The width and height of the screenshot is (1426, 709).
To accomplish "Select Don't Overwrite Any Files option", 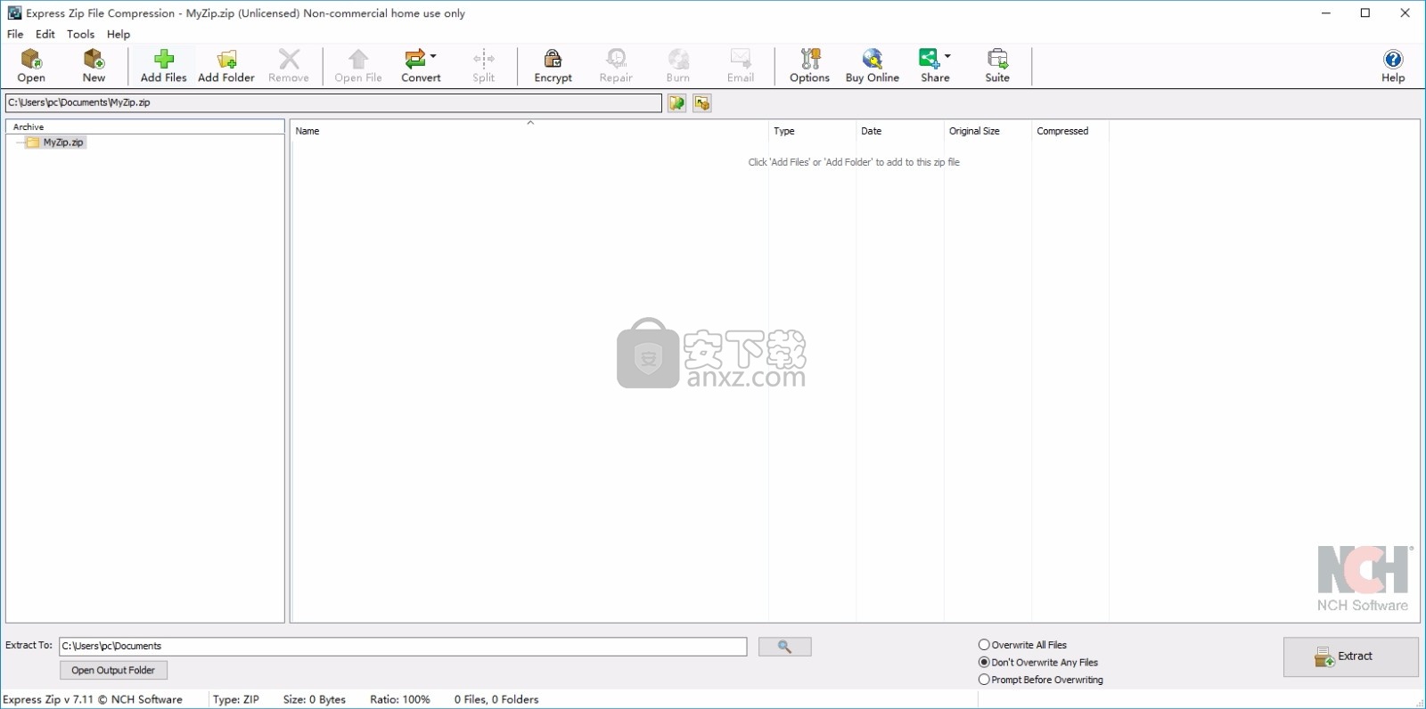I will 1038,663.
